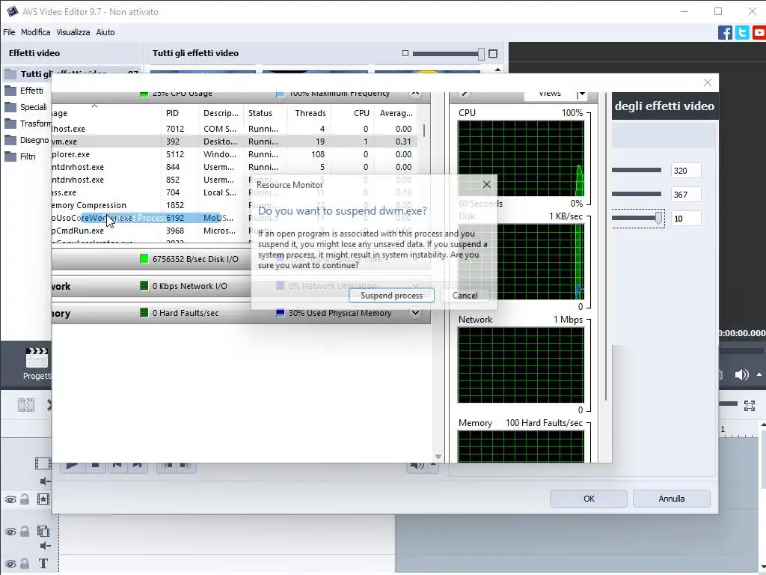Screen dimensions: 766x575
Task: Mute the overlay track audio
Action: pos(45,546)
